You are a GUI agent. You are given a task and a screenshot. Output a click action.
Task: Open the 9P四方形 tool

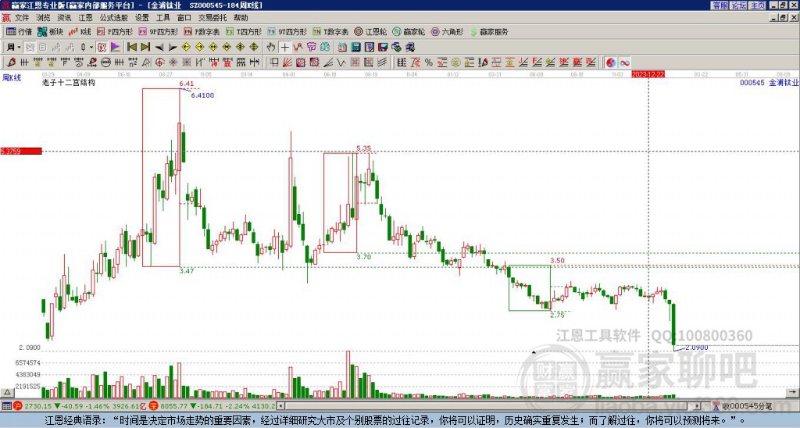[158, 31]
